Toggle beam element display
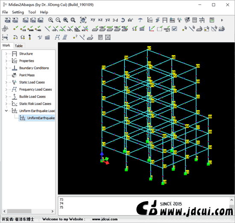The image size is (235, 223). [x=48, y=29]
